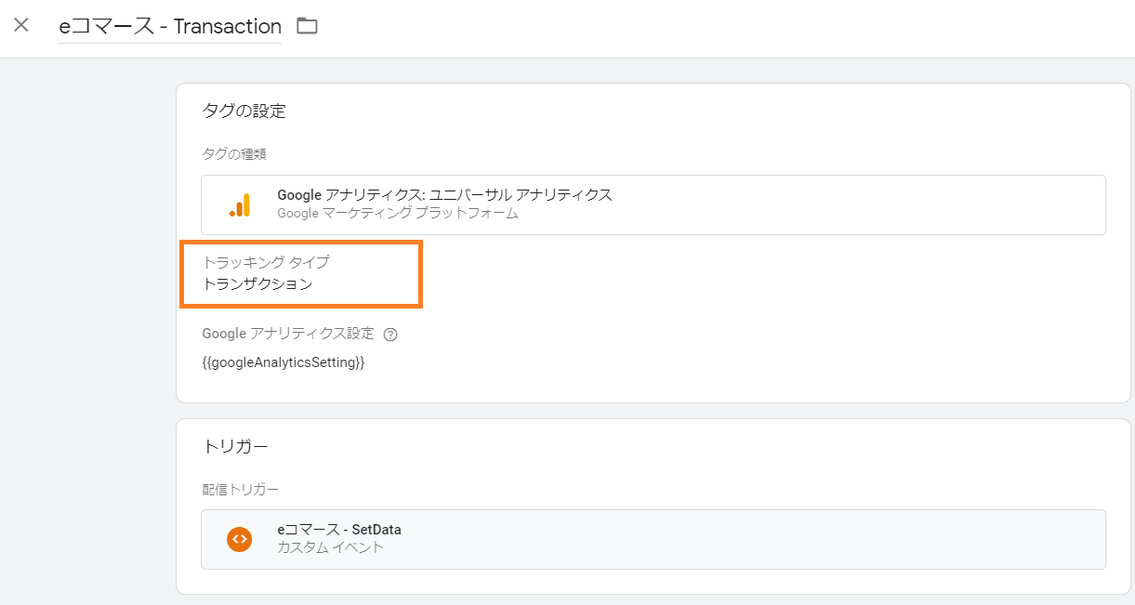Click the folder icon beside the tag name
The image size is (1135, 605).
(307, 26)
